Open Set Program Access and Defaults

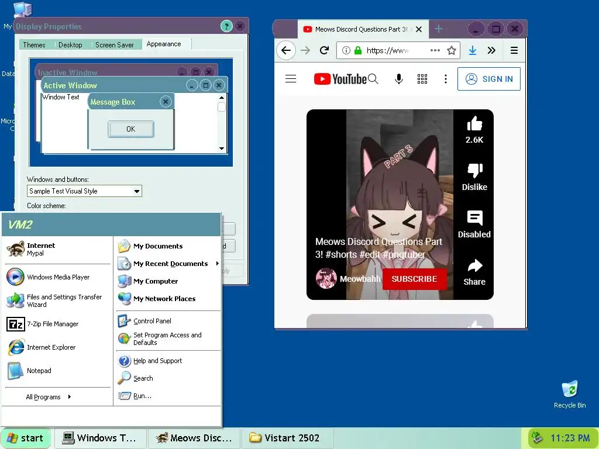coord(168,339)
